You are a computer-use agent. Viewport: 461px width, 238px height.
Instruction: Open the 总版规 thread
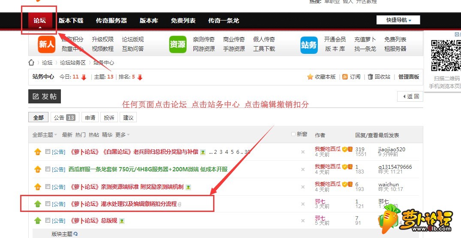(93, 221)
